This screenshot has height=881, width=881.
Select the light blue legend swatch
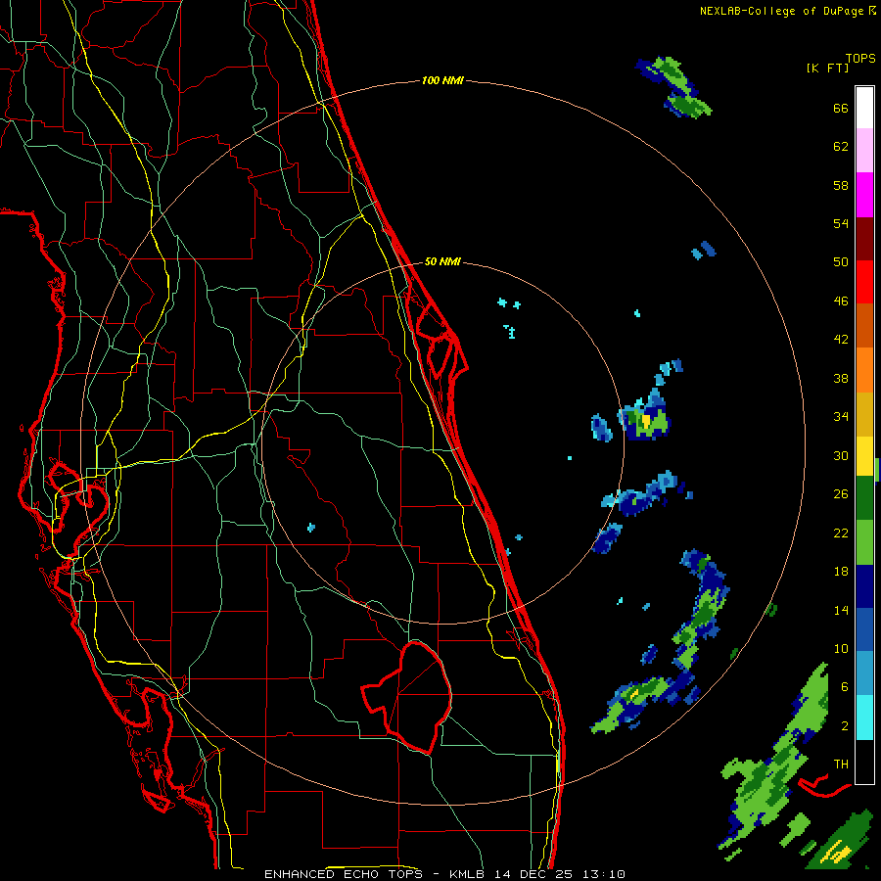pos(864,673)
